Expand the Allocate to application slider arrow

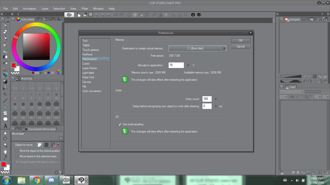[x=188, y=65]
